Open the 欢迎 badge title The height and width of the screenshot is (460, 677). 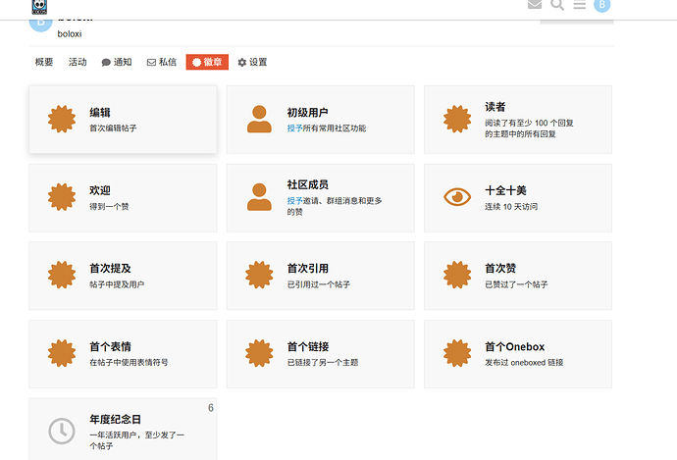point(100,190)
